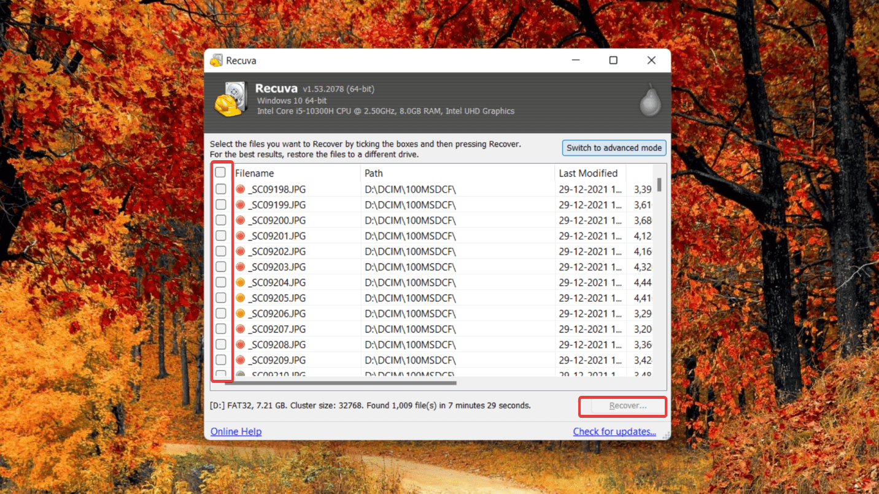This screenshot has width=879, height=494.
Task: Click the vertical scrollbar thumb of the file list
Action: pos(660,184)
